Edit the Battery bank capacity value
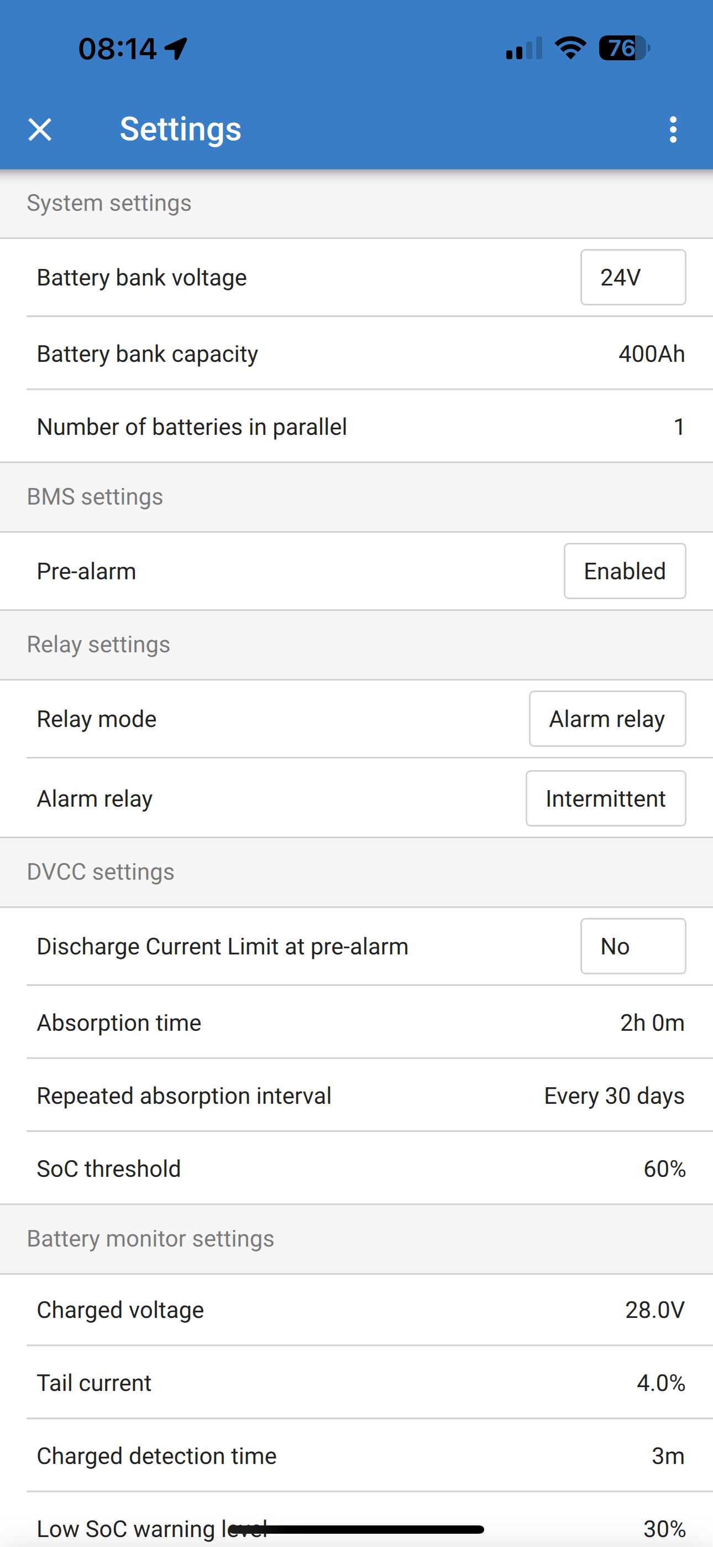Viewport: 713px width, 1547px height. 651,354
